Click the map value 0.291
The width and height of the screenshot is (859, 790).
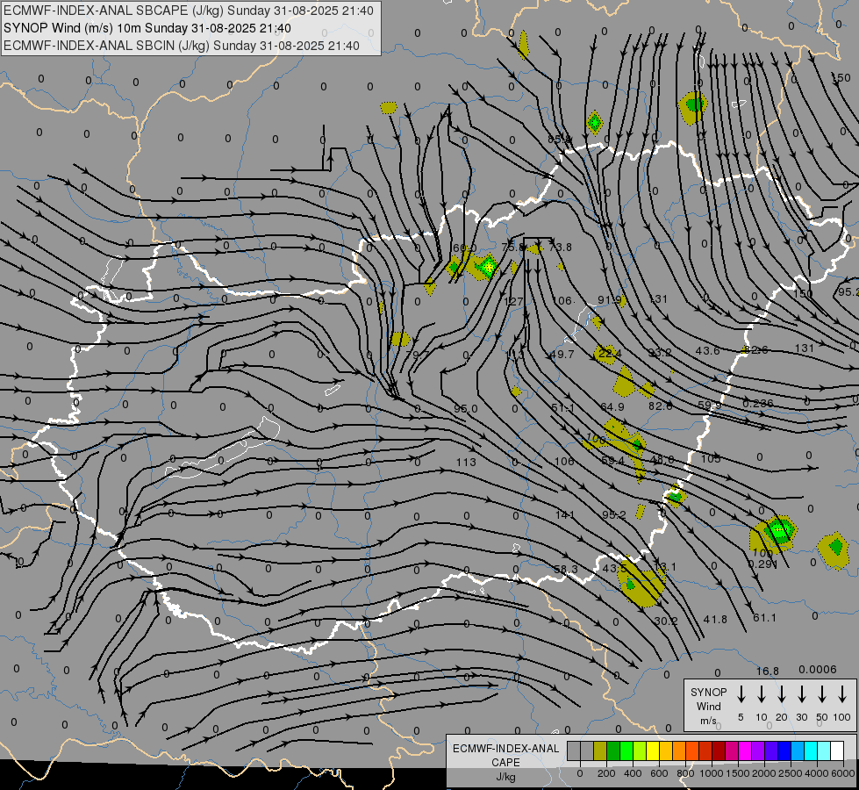coord(762,564)
